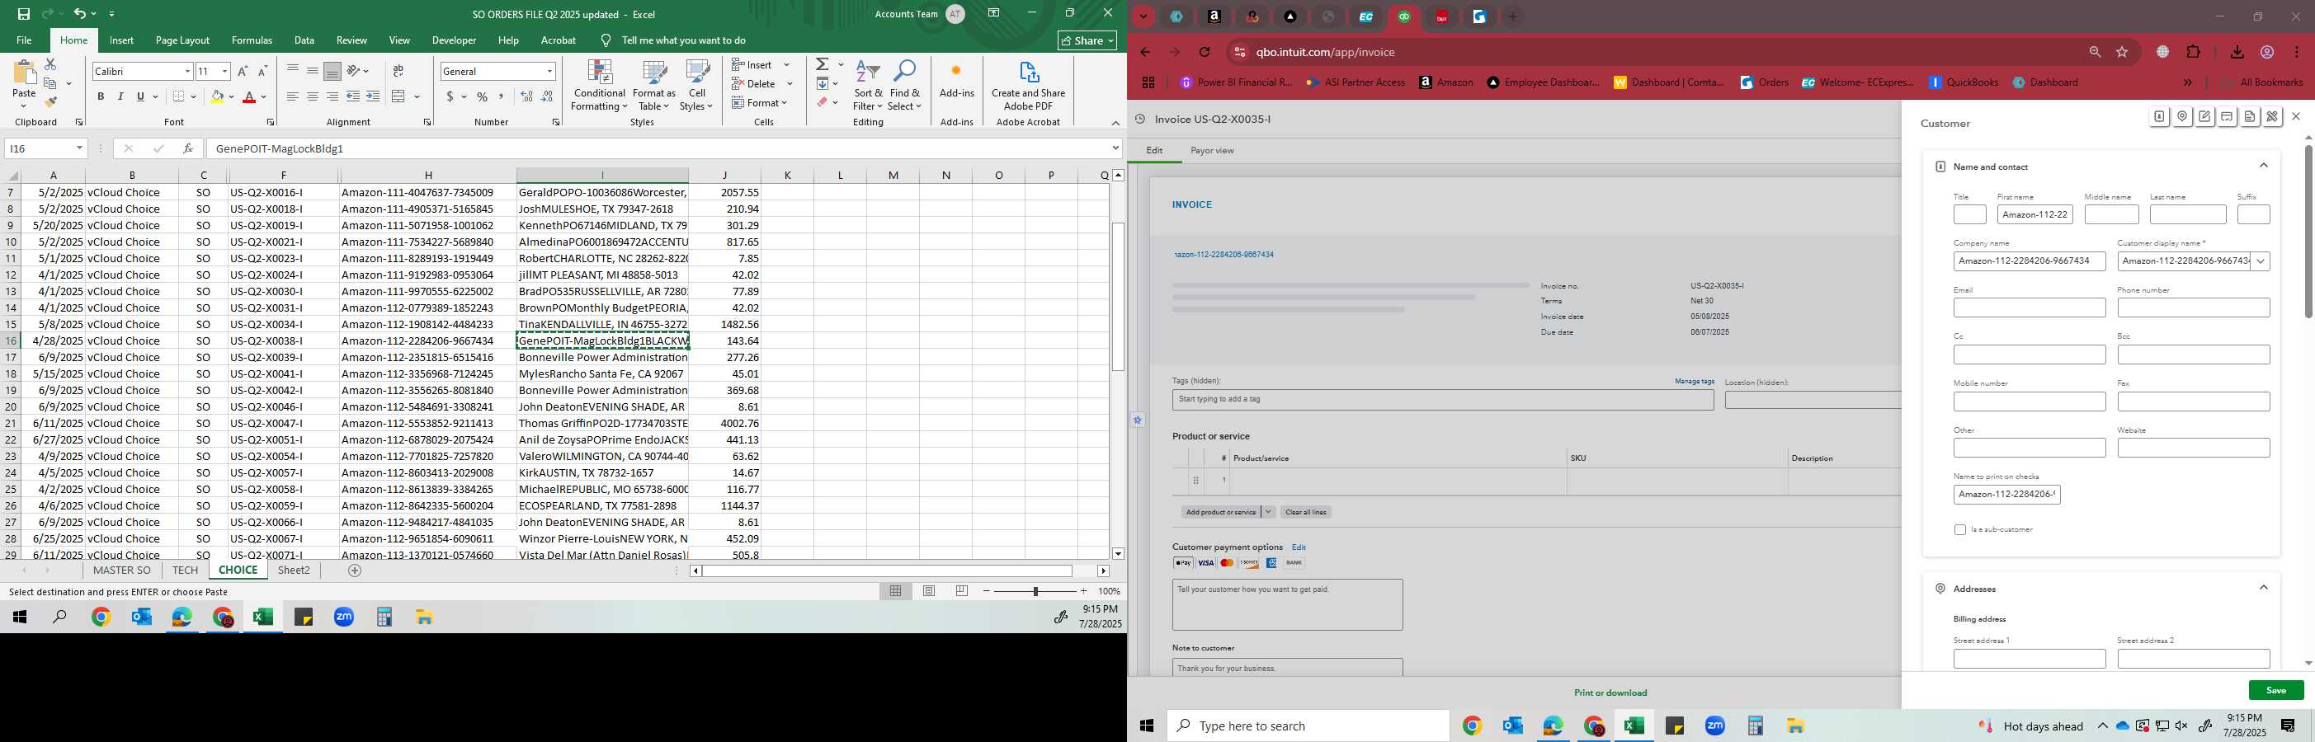Open the Name Box dropdown showing I16
This screenshot has width=2315, height=742.
pyautogui.click(x=79, y=148)
